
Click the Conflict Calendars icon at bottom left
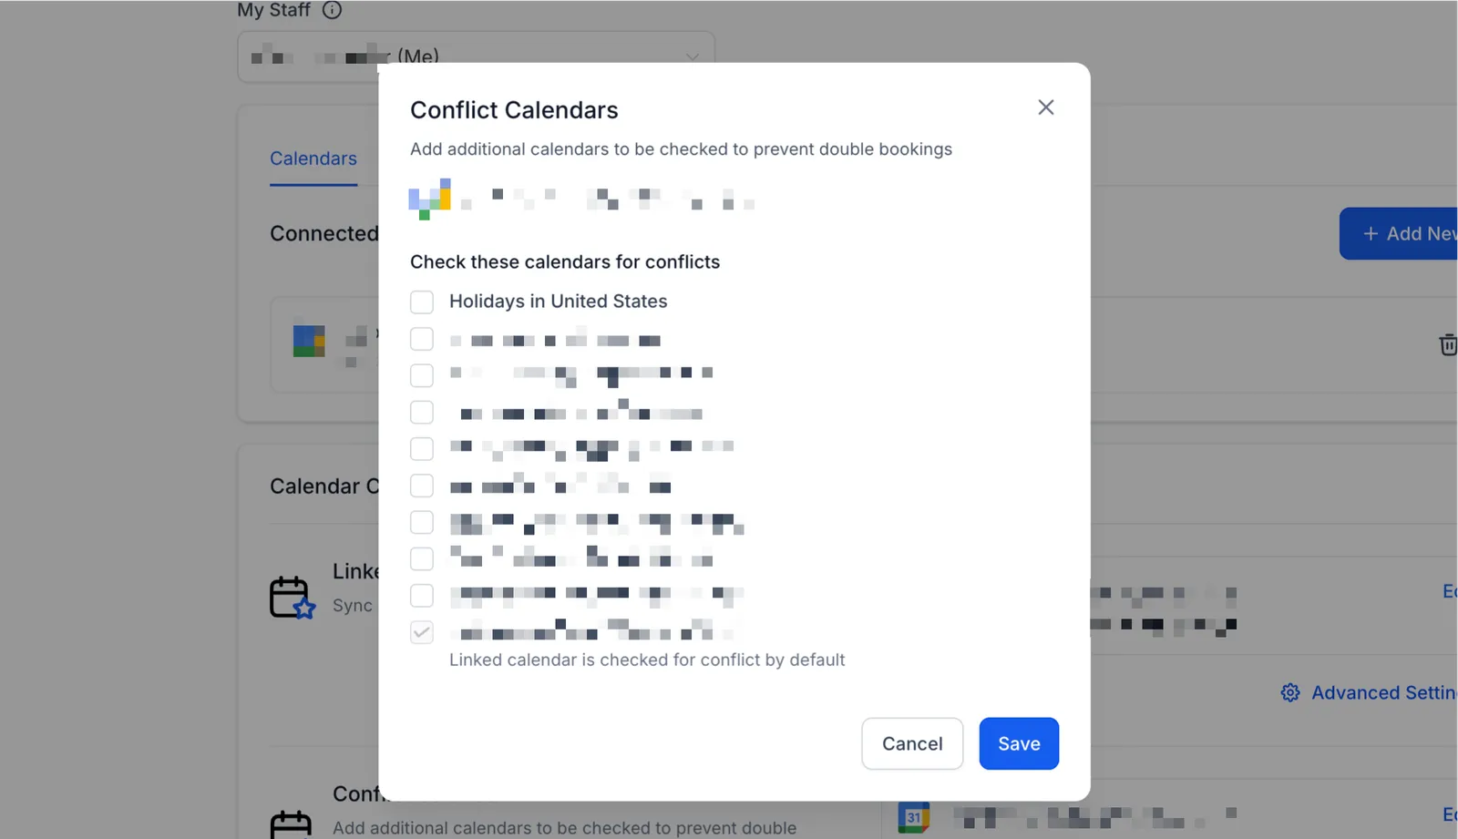pos(291,824)
